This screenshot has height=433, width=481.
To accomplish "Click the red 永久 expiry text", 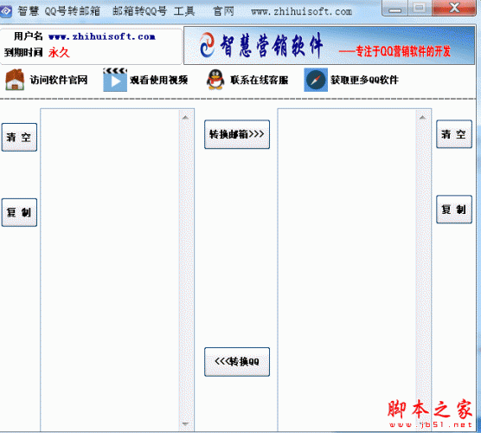I will point(59,53).
